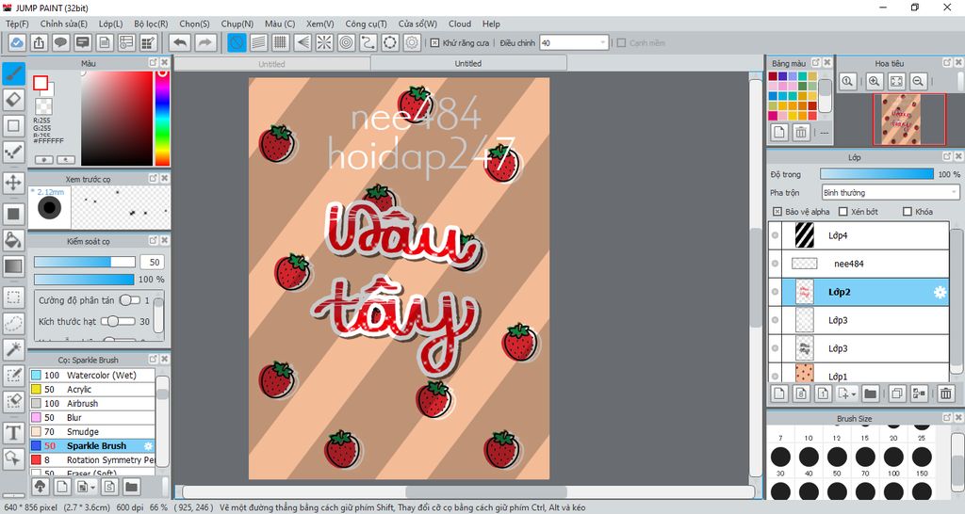Toggle visibility of layer Lớp1

coord(775,376)
